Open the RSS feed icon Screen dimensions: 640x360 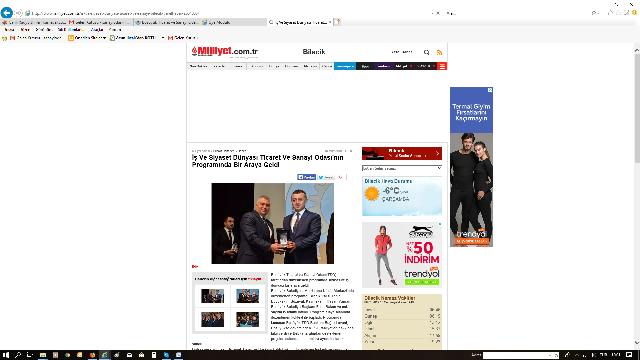click(439, 52)
